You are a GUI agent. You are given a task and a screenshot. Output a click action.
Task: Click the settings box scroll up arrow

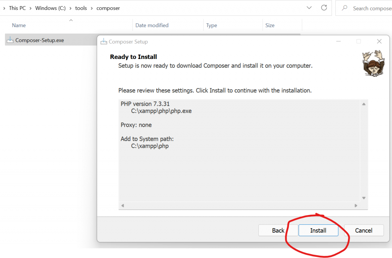(364, 104)
